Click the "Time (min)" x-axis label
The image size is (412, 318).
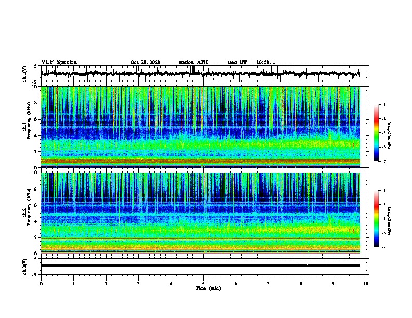pos(208,288)
